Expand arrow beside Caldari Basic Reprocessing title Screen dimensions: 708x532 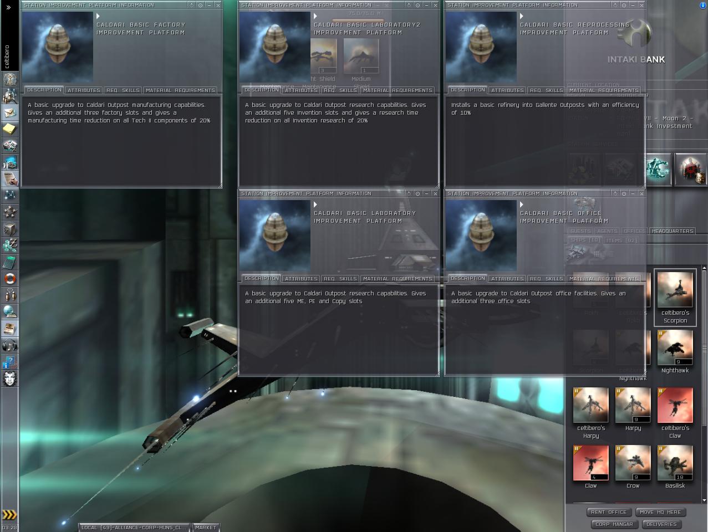522,16
